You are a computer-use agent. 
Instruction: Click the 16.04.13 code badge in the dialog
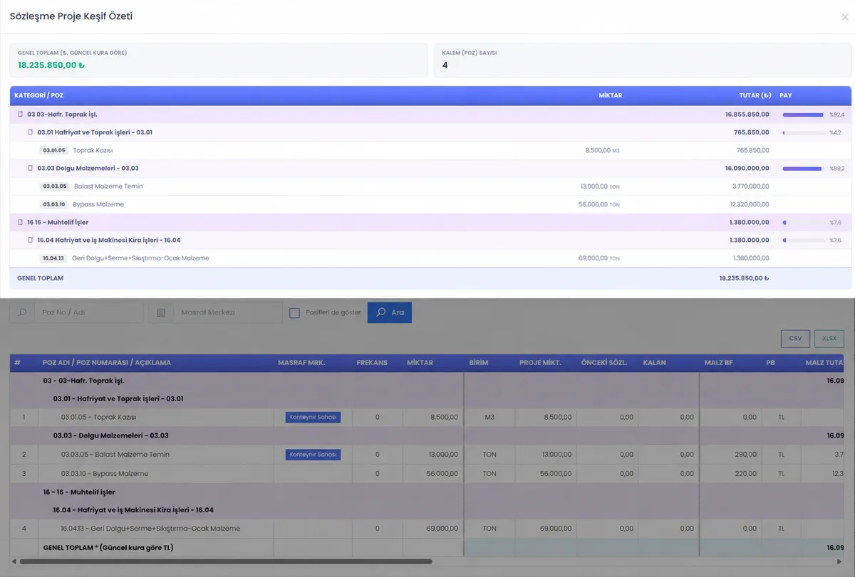click(54, 258)
